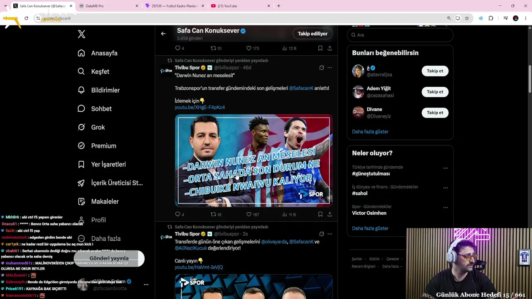Open the Tivibu Spor avatar on the 46d post
This screenshot has height=299, width=532.
click(166, 71)
